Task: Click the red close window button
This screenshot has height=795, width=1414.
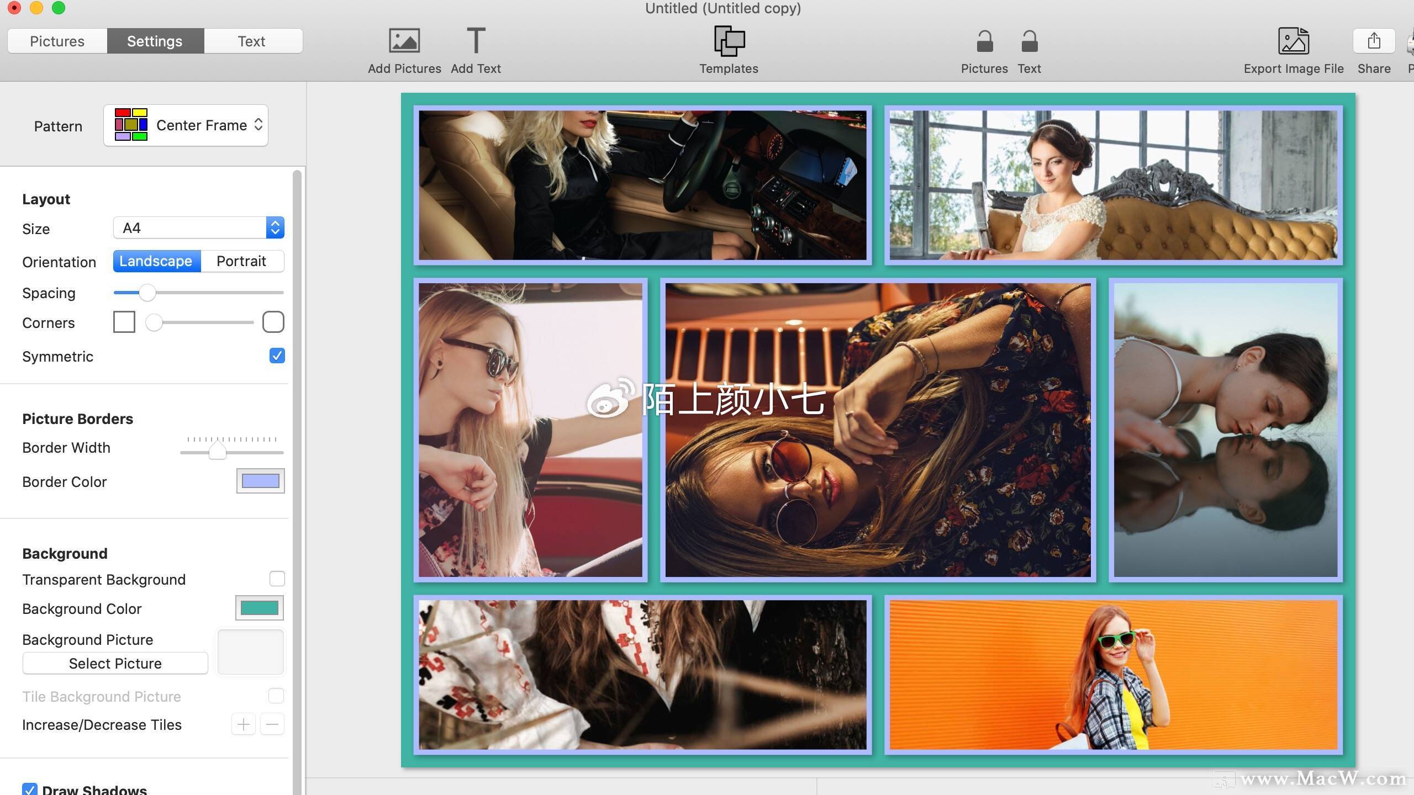Action: (x=14, y=8)
